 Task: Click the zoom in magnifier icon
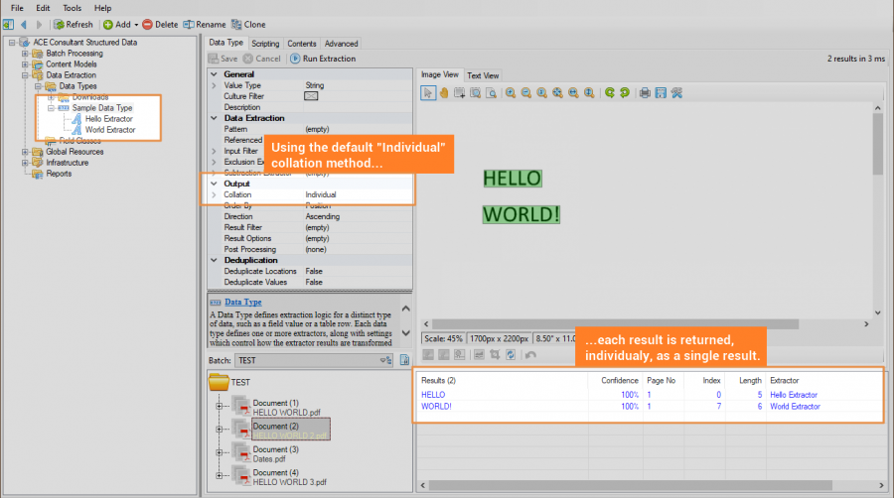(510, 93)
